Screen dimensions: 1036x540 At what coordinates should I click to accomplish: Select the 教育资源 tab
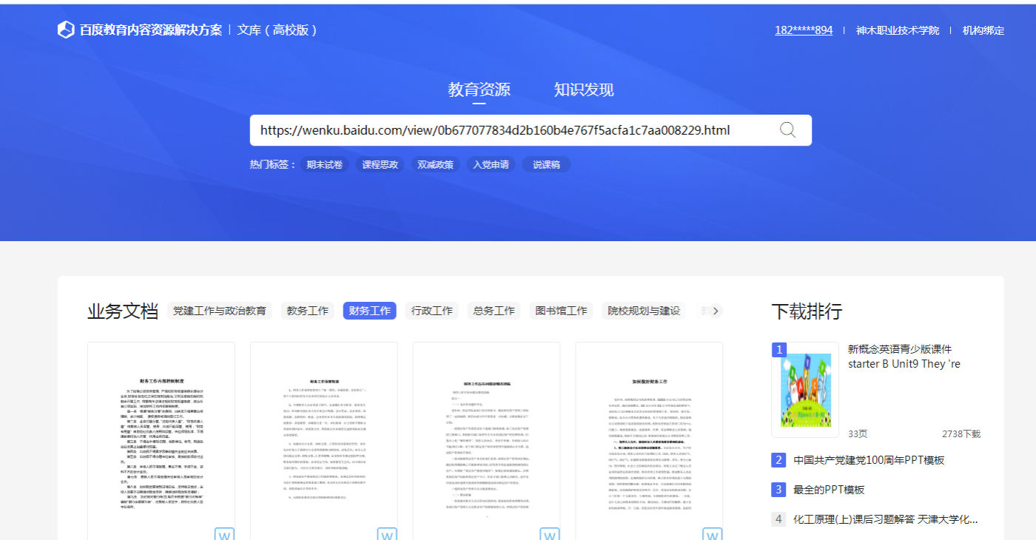point(479,90)
